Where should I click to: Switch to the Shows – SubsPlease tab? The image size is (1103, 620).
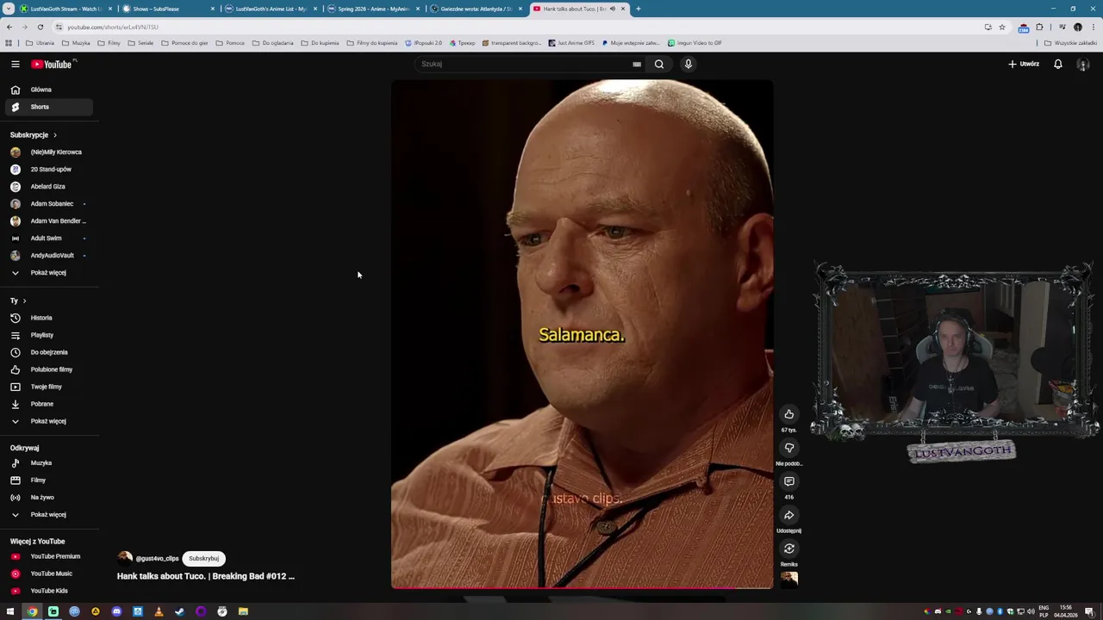[168, 9]
